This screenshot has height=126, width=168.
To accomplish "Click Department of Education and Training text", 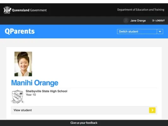I will tap(141, 10).
